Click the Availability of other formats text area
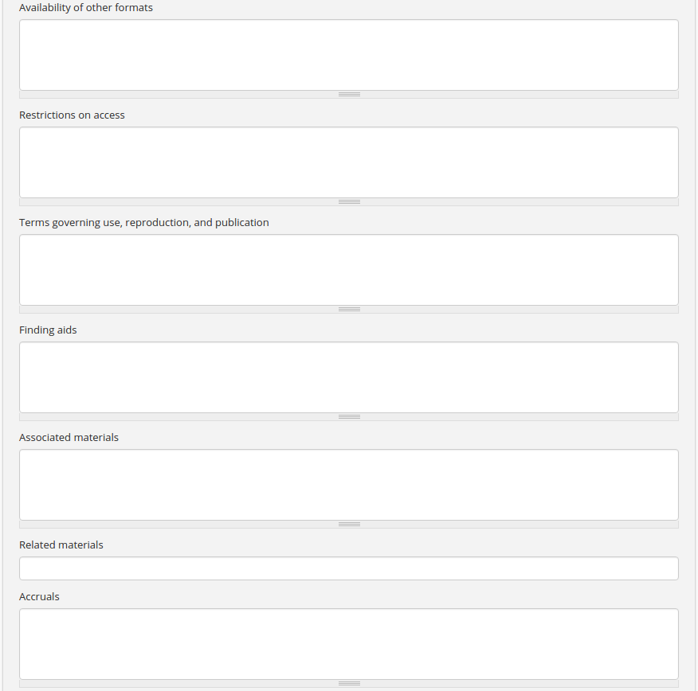The height and width of the screenshot is (691, 698). [x=349, y=55]
